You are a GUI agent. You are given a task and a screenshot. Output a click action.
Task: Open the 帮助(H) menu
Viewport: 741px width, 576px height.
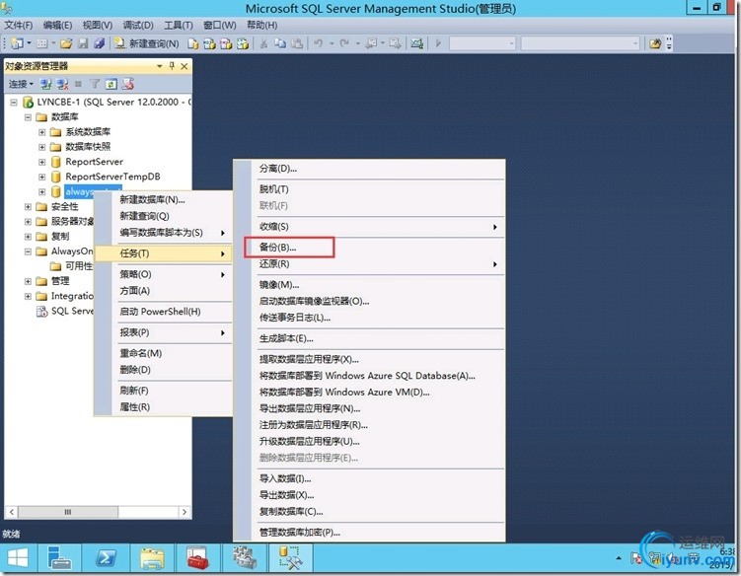261,25
